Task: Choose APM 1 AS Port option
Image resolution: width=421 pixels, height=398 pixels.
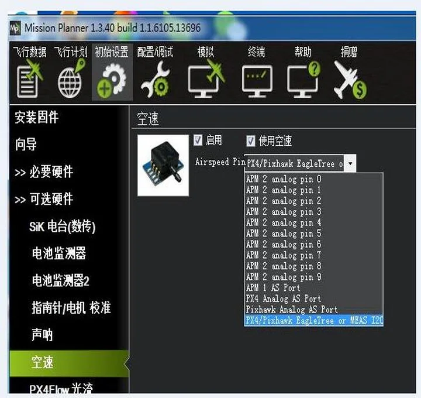Action: [x=313, y=287]
